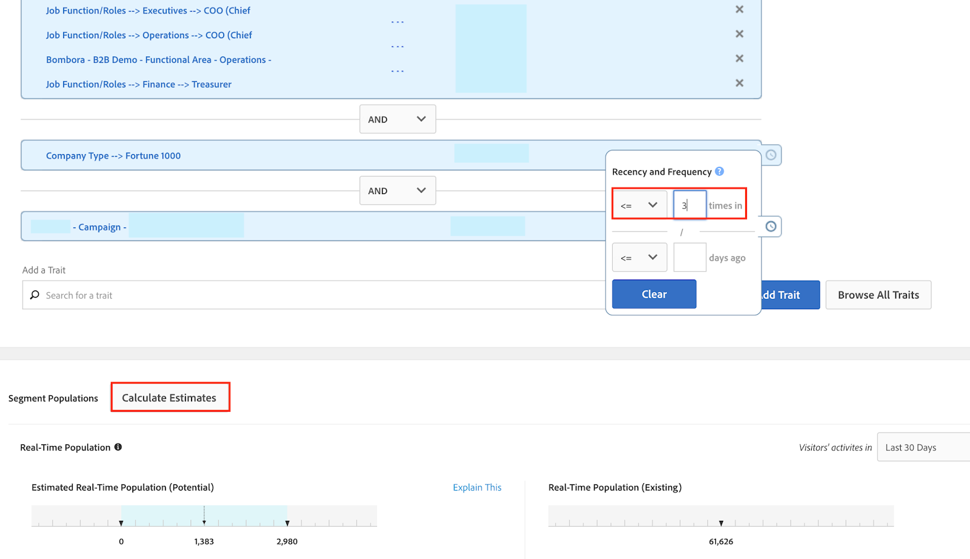Open the Executives --> COO trait link
970x559 pixels.
pos(148,11)
